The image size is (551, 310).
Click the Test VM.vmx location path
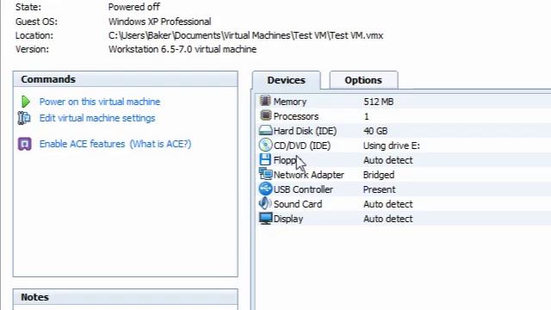[245, 35]
